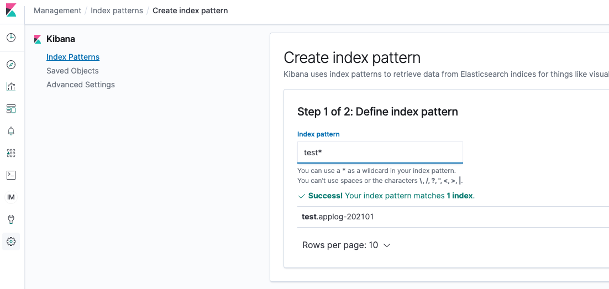Click the dot-grid icon in the sidebar
609x289 pixels.
11,153
